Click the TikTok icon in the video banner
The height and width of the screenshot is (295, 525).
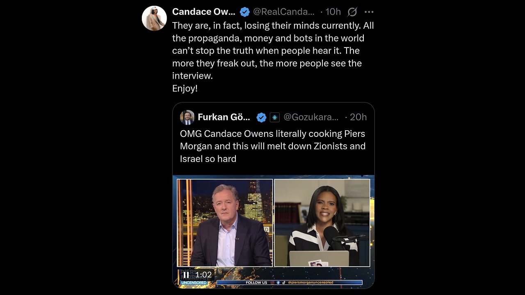click(284, 283)
